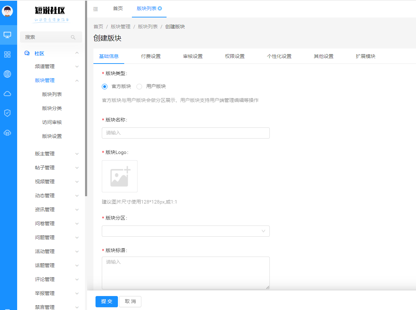Screen dimensions: 416x310
Task: Go to 首页 in breadcrumb
Action: tap(98, 27)
